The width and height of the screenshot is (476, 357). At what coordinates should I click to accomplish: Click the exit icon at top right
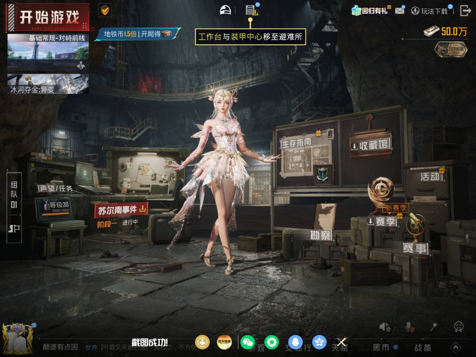pos(465,11)
